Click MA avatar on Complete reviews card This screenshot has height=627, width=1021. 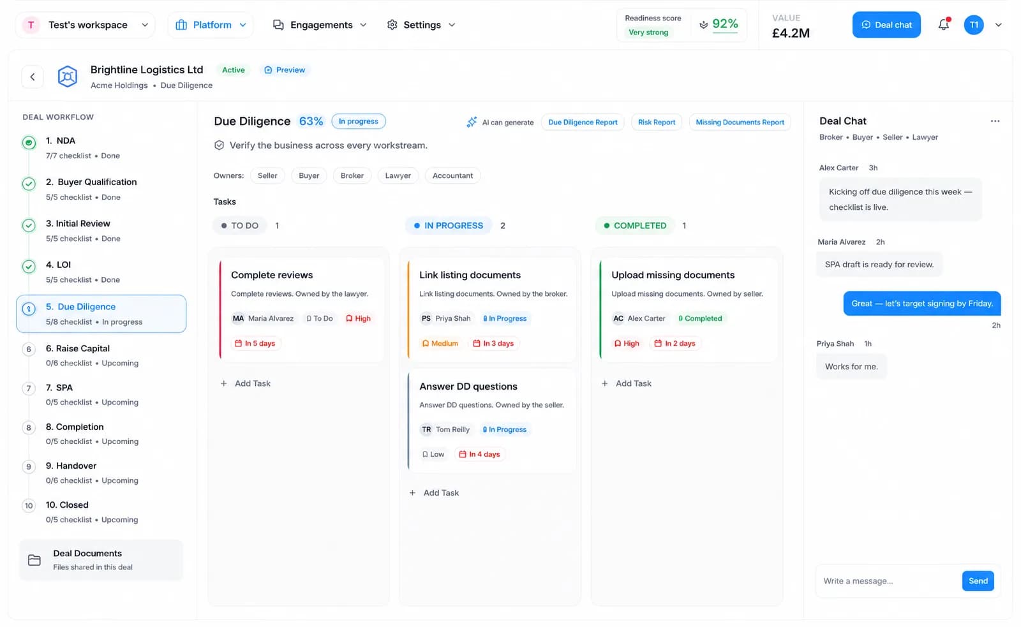click(238, 318)
